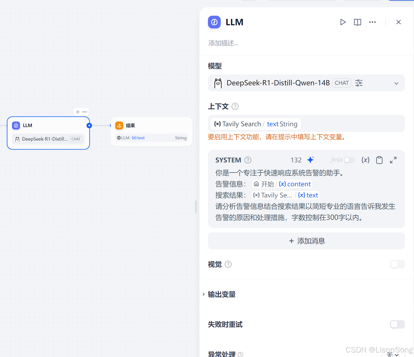This screenshot has width=414, height=357.
Task: Open model parameter settings sliders icon
Action: (x=359, y=83)
